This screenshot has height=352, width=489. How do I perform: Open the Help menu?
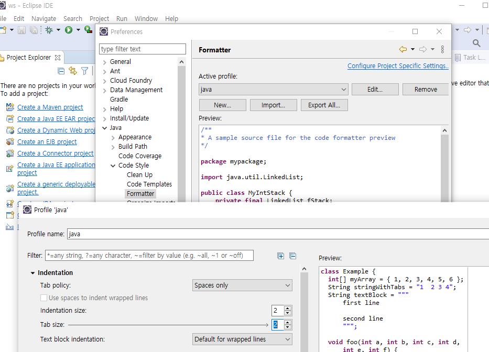[x=171, y=19]
